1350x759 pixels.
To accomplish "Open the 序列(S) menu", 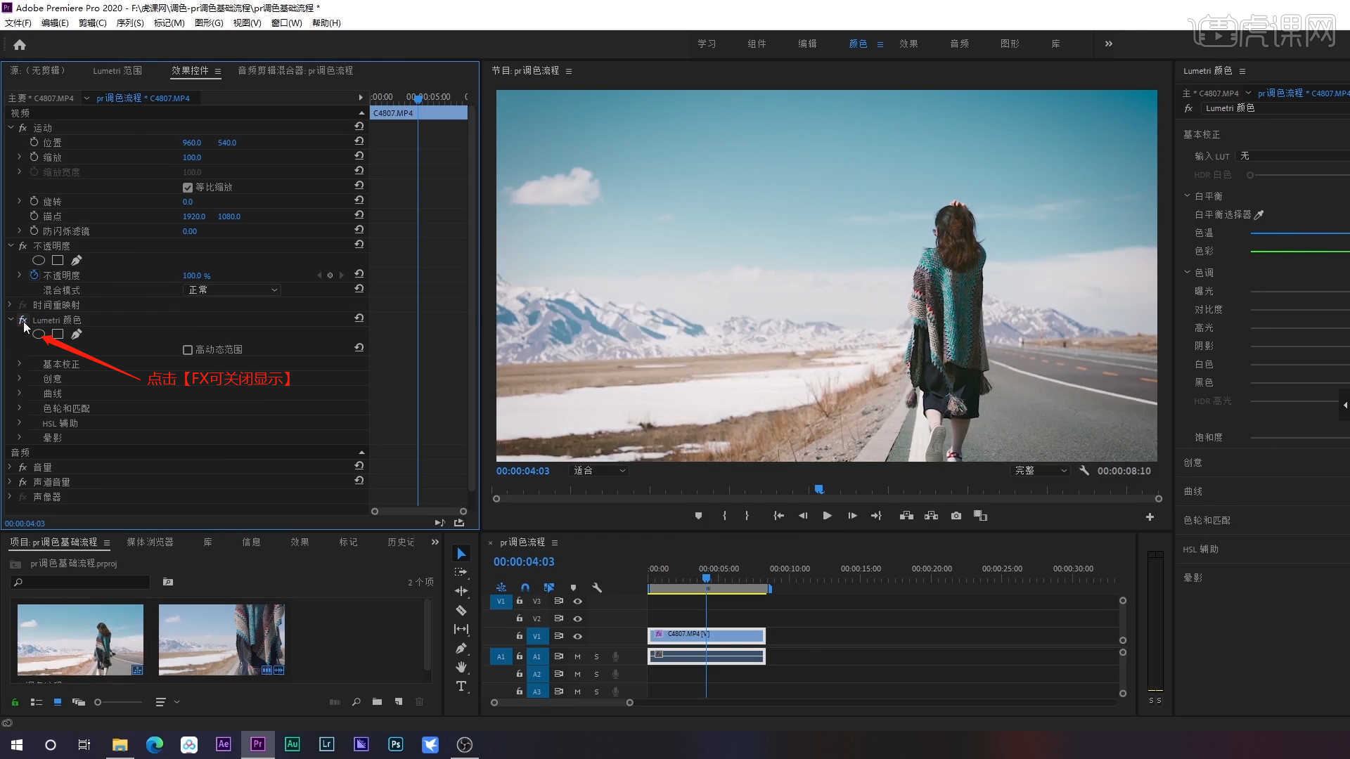I will [130, 23].
